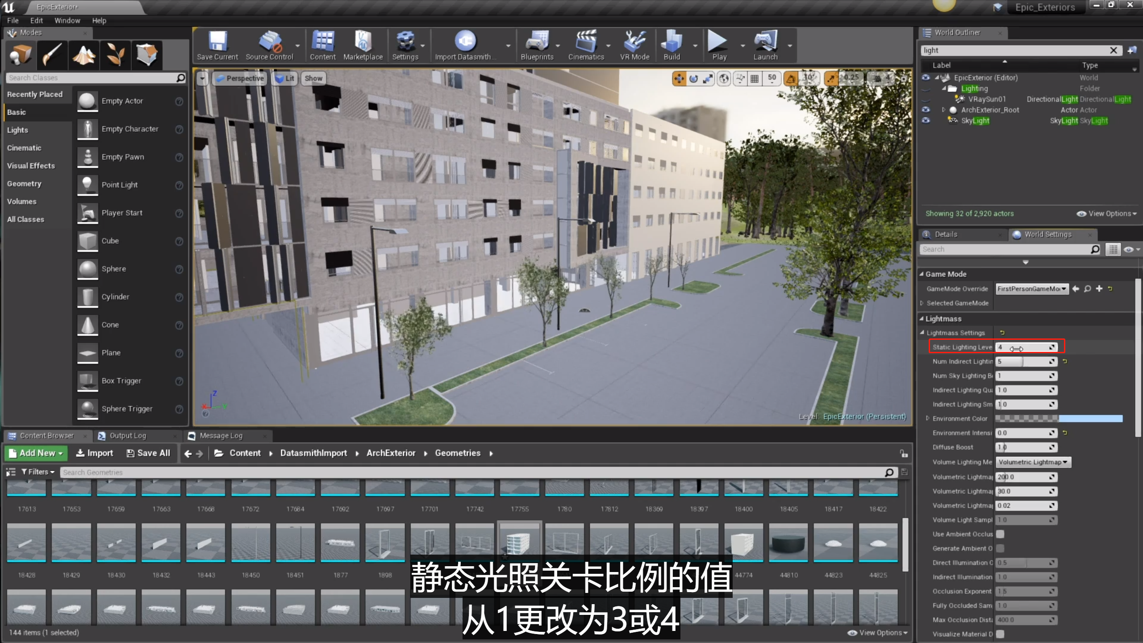Image resolution: width=1143 pixels, height=643 pixels.
Task: Enable Use Ambient Occlusion checkbox
Action: (1000, 534)
